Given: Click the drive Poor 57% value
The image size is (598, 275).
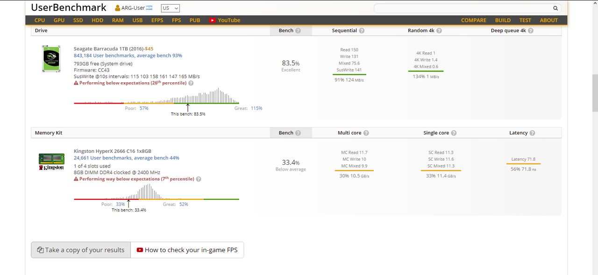Looking at the screenshot, I should pos(144,108).
